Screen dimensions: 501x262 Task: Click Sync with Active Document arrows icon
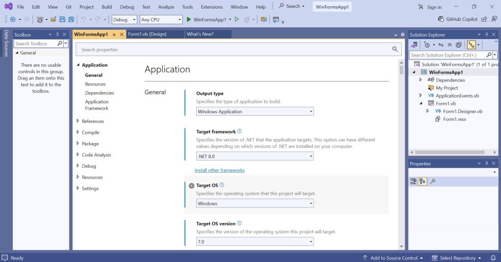[x=441, y=45]
